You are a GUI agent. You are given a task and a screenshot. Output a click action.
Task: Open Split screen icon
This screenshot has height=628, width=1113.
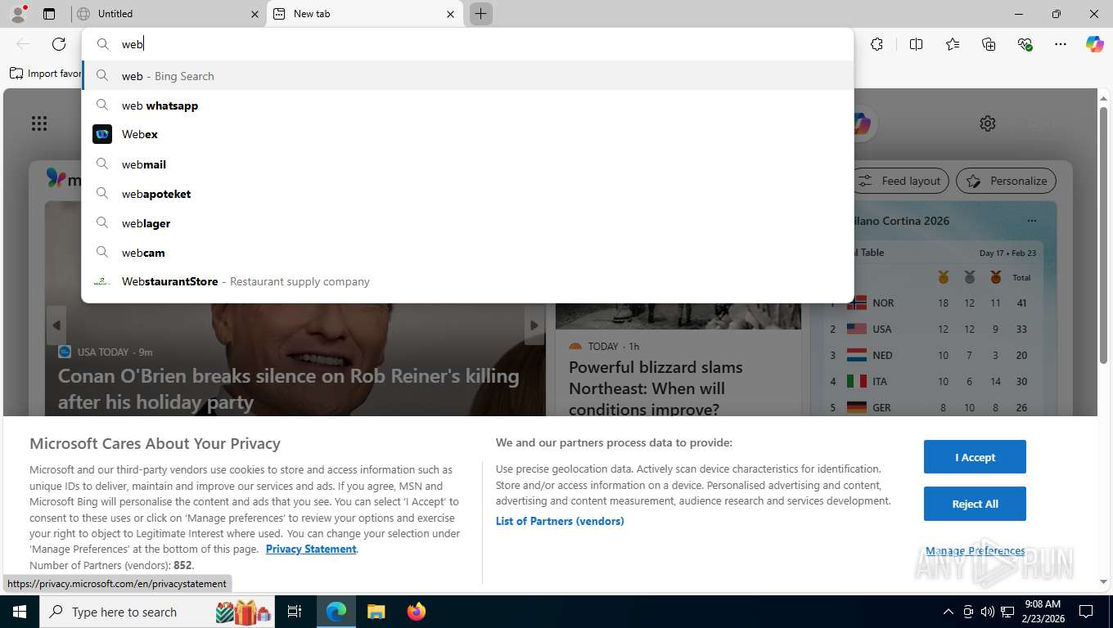click(x=916, y=44)
